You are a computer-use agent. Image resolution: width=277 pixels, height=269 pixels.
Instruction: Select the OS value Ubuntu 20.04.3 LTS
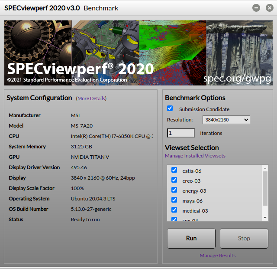pyautogui.click(x=93, y=199)
